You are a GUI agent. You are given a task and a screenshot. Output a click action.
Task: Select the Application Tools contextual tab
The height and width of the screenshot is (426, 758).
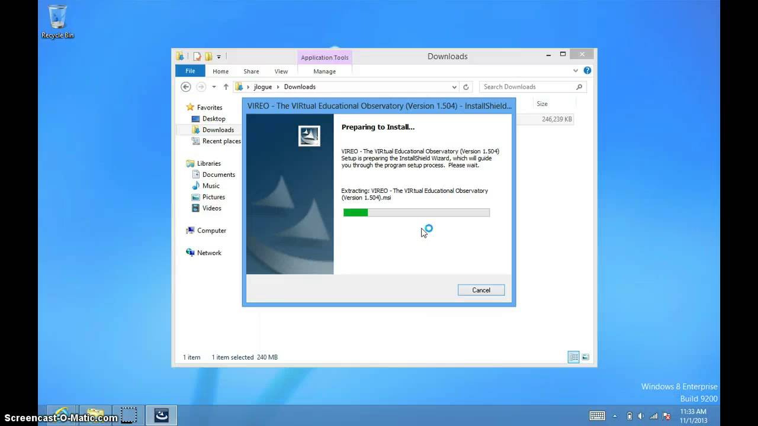[325, 57]
